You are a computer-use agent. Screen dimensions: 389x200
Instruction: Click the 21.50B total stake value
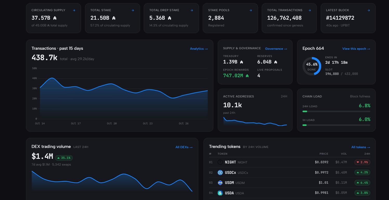click(103, 18)
